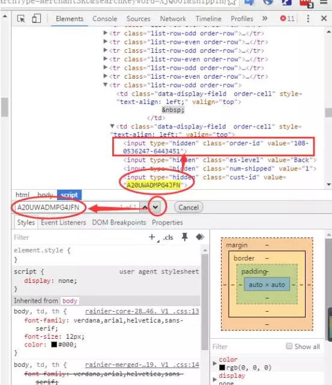Open the rainier-core css:13 source link
Image resolution: width=332 pixels, height=385 pixels.
click(x=142, y=311)
